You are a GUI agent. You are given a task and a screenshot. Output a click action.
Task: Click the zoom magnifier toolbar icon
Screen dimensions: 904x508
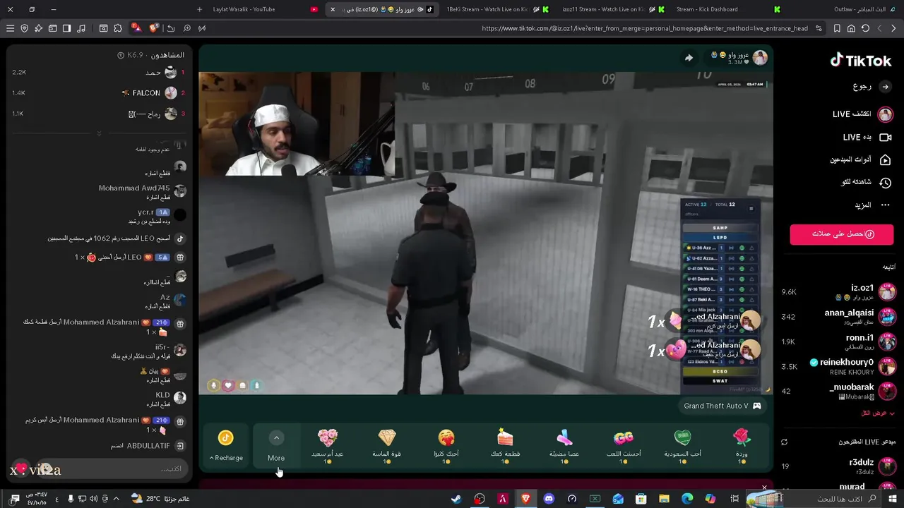point(187,28)
